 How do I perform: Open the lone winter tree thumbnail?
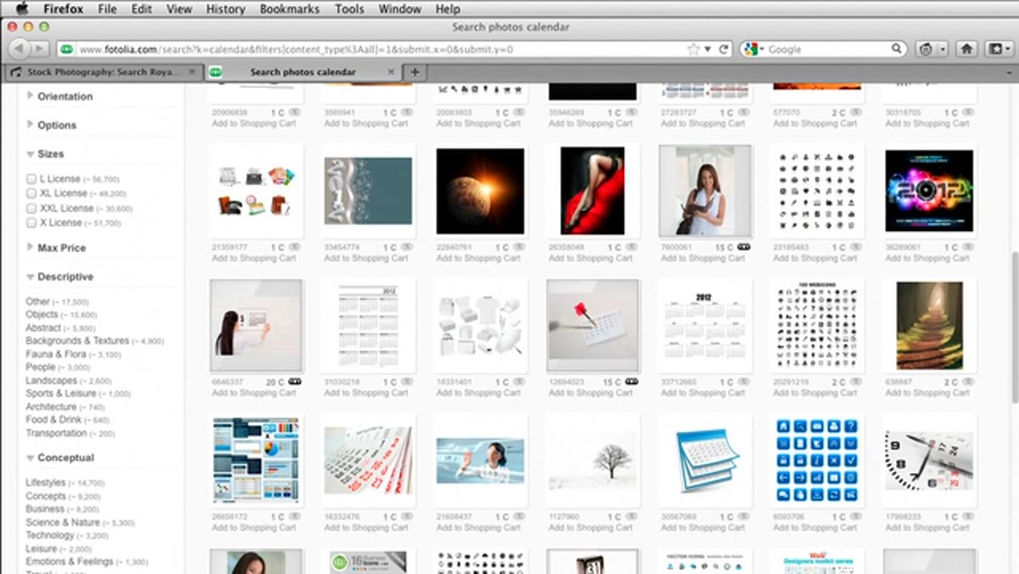(593, 460)
